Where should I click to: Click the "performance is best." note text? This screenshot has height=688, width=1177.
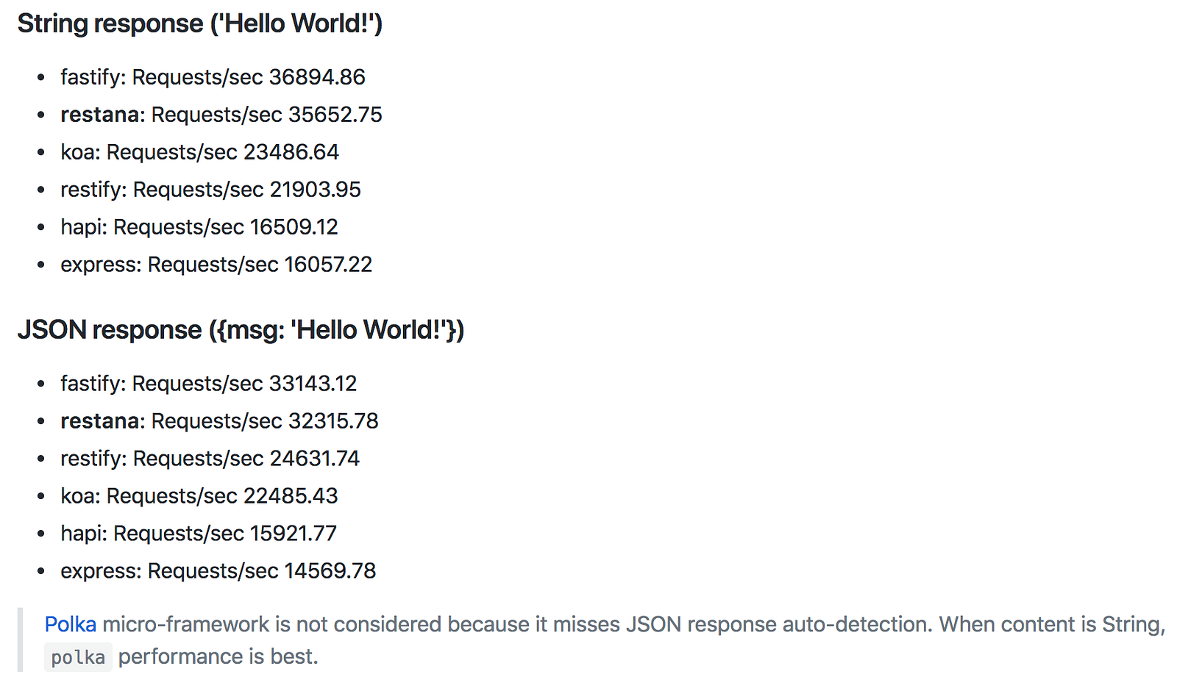218,656
